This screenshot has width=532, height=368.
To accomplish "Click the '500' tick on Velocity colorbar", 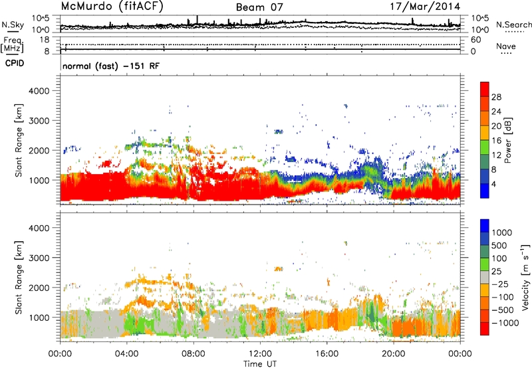I will [499, 245].
